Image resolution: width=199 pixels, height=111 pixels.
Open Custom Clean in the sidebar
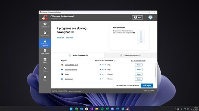pyautogui.click(x=45, y=34)
